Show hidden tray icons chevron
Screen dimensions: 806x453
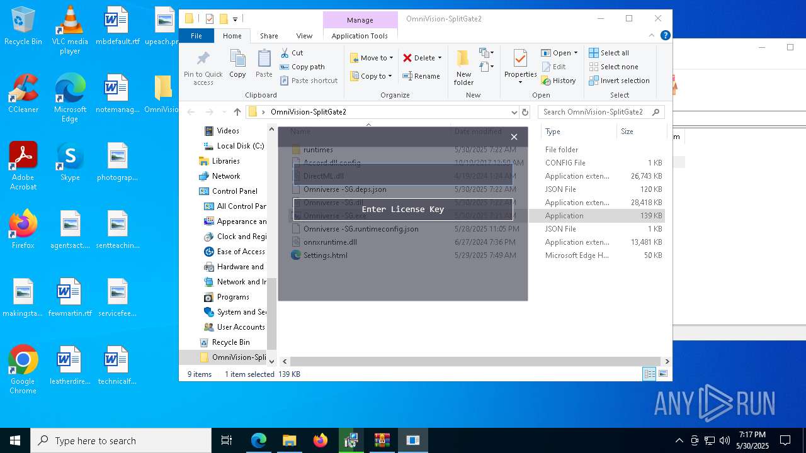click(679, 440)
